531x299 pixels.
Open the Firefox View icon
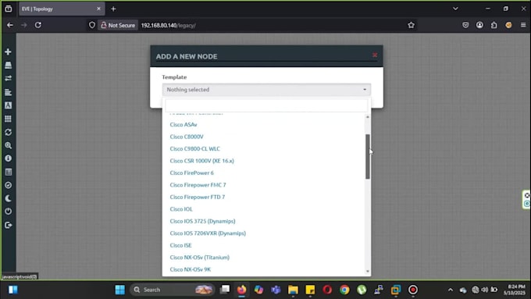9,9
